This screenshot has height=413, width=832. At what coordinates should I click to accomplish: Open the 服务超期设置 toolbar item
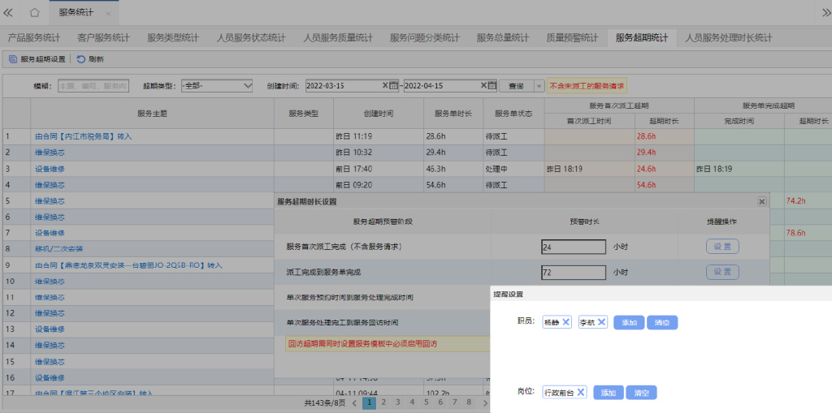[37, 59]
